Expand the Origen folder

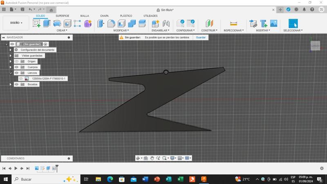11,61
